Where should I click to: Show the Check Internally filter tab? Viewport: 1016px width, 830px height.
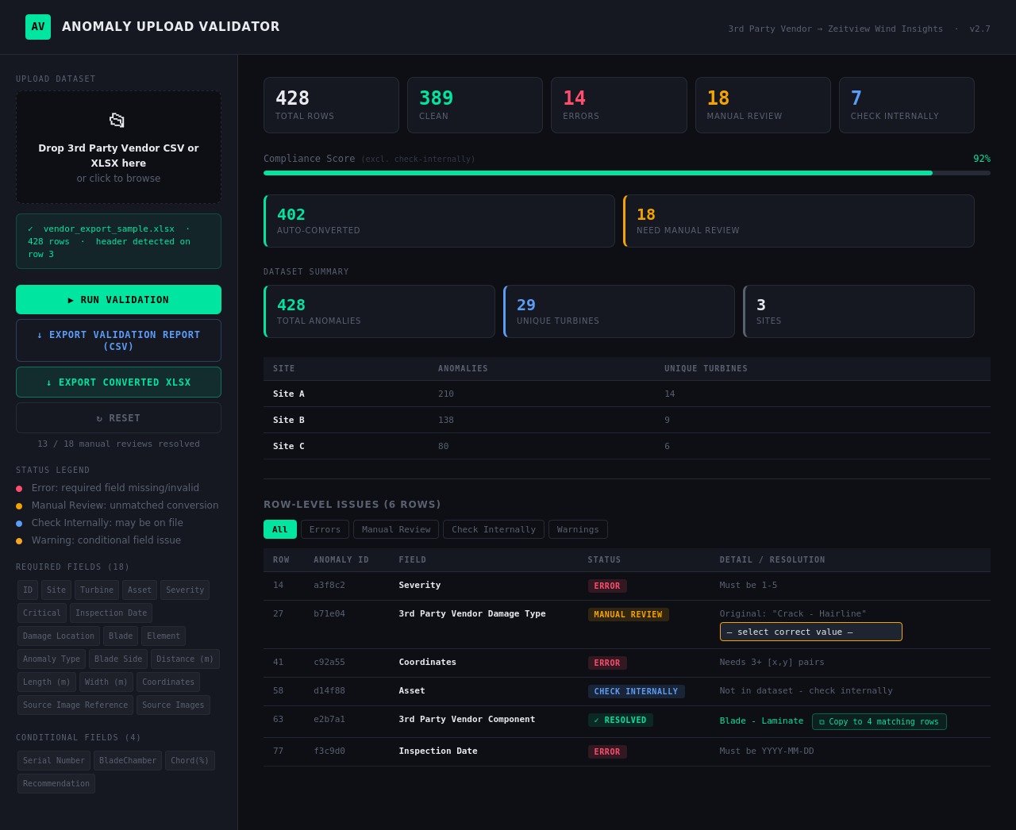click(x=494, y=529)
